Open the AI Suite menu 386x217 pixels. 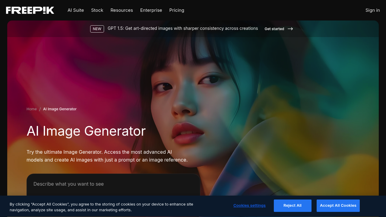point(76,10)
